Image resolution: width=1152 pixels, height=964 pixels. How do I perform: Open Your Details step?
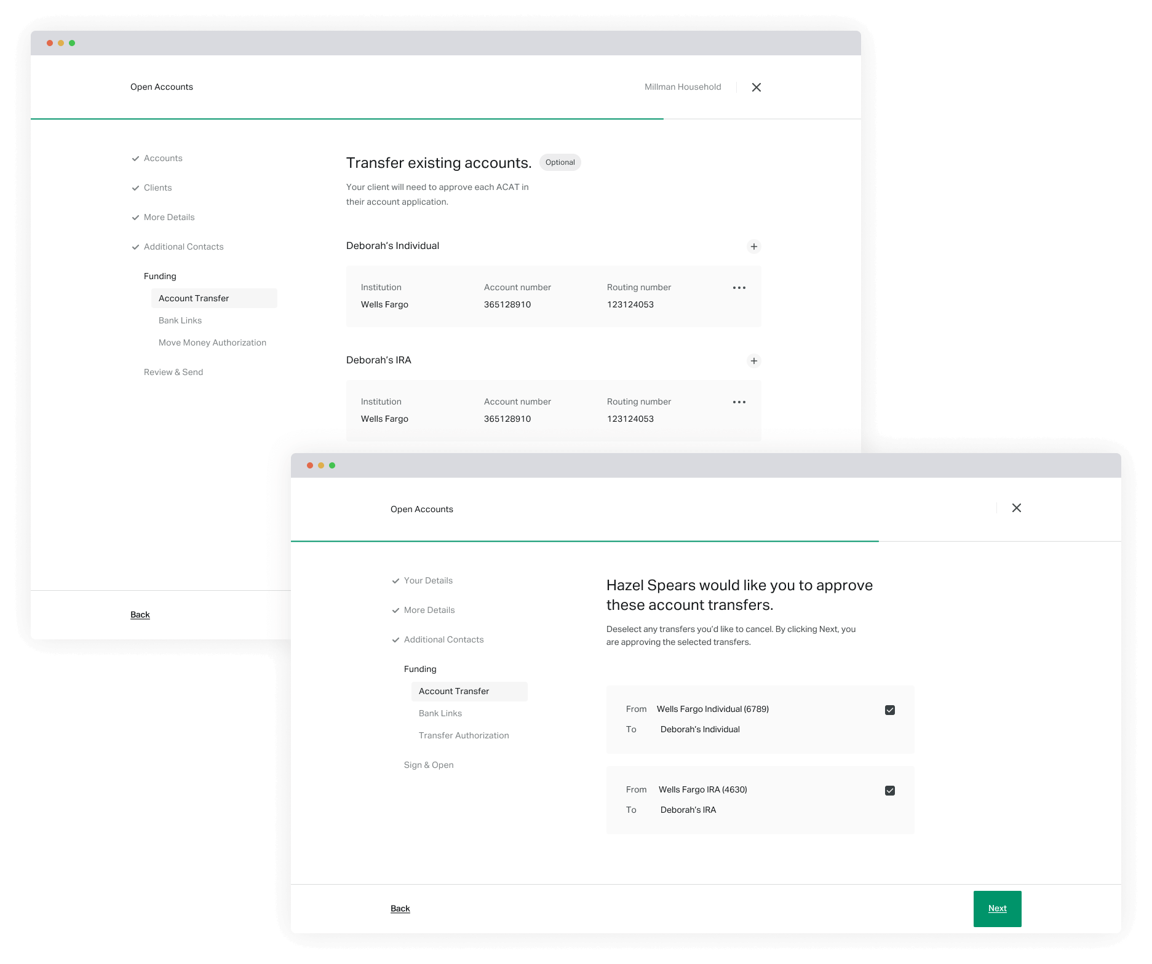tap(428, 580)
